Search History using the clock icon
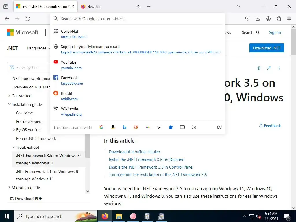 (x=194, y=127)
